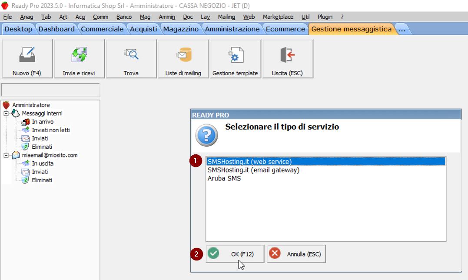Open the Banco menu

124,17
